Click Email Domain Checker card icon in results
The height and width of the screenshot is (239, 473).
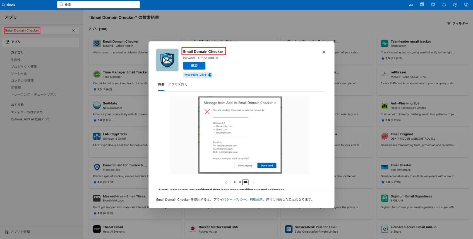[x=97, y=43]
